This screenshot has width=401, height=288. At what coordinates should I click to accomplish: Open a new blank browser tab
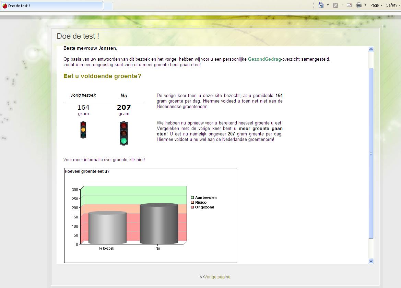pos(108,6)
